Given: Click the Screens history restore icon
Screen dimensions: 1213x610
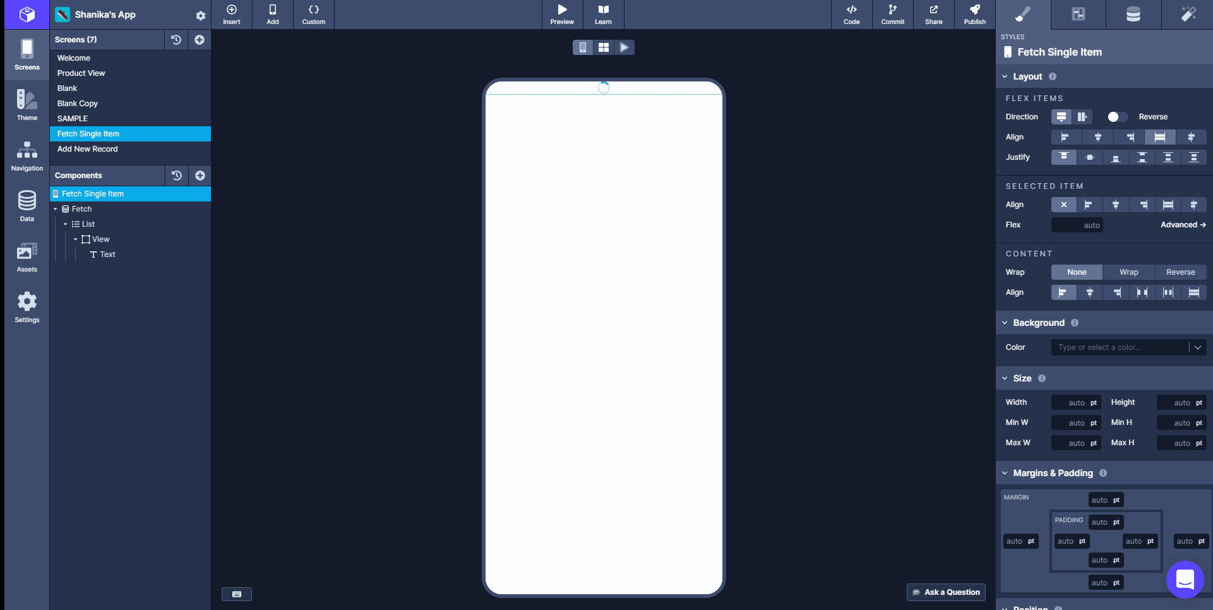Looking at the screenshot, I should coord(176,39).
